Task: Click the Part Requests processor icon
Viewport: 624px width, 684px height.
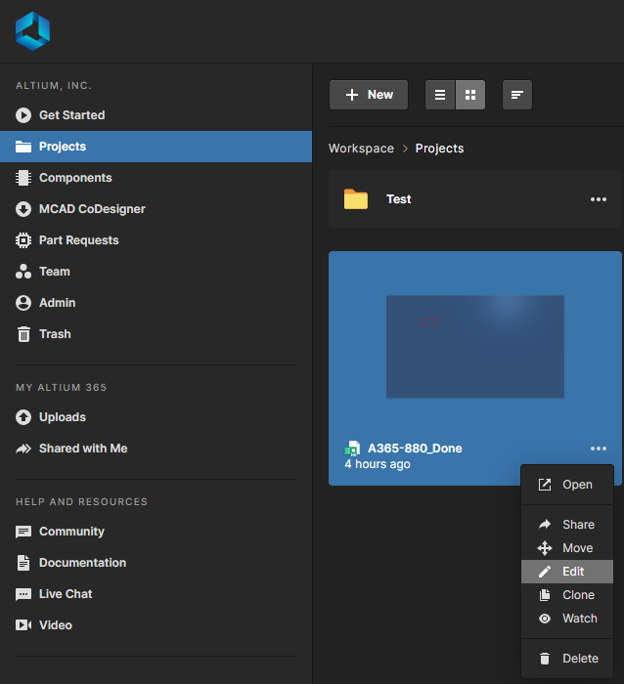Action: pyautogui.click(x=23, y=240)
